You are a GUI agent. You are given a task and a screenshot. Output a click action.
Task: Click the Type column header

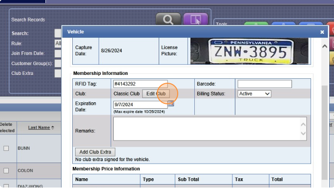point(148,179)
